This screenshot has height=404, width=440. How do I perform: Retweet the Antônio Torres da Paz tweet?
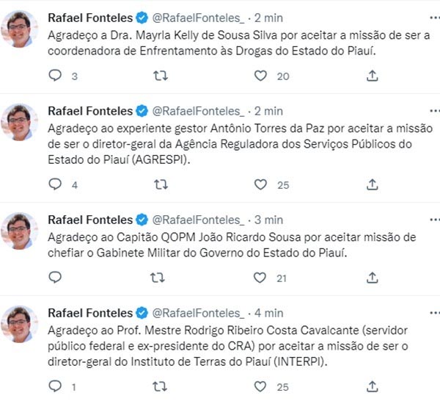click(158, 184)
